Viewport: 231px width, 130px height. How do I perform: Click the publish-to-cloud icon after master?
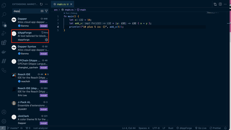point(22,128)
